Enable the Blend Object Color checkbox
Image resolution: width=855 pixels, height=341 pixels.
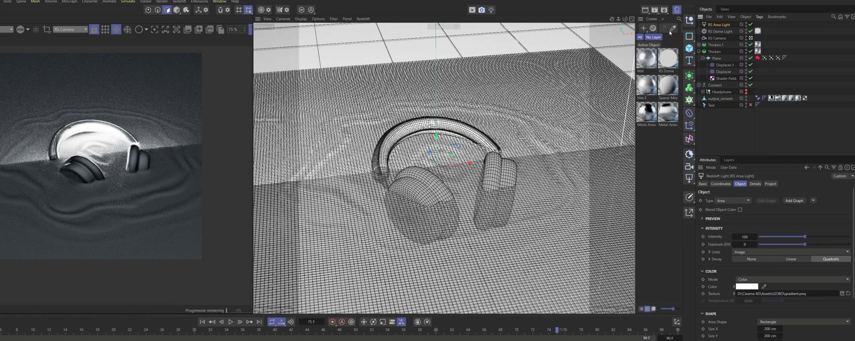tap(740, 210)
